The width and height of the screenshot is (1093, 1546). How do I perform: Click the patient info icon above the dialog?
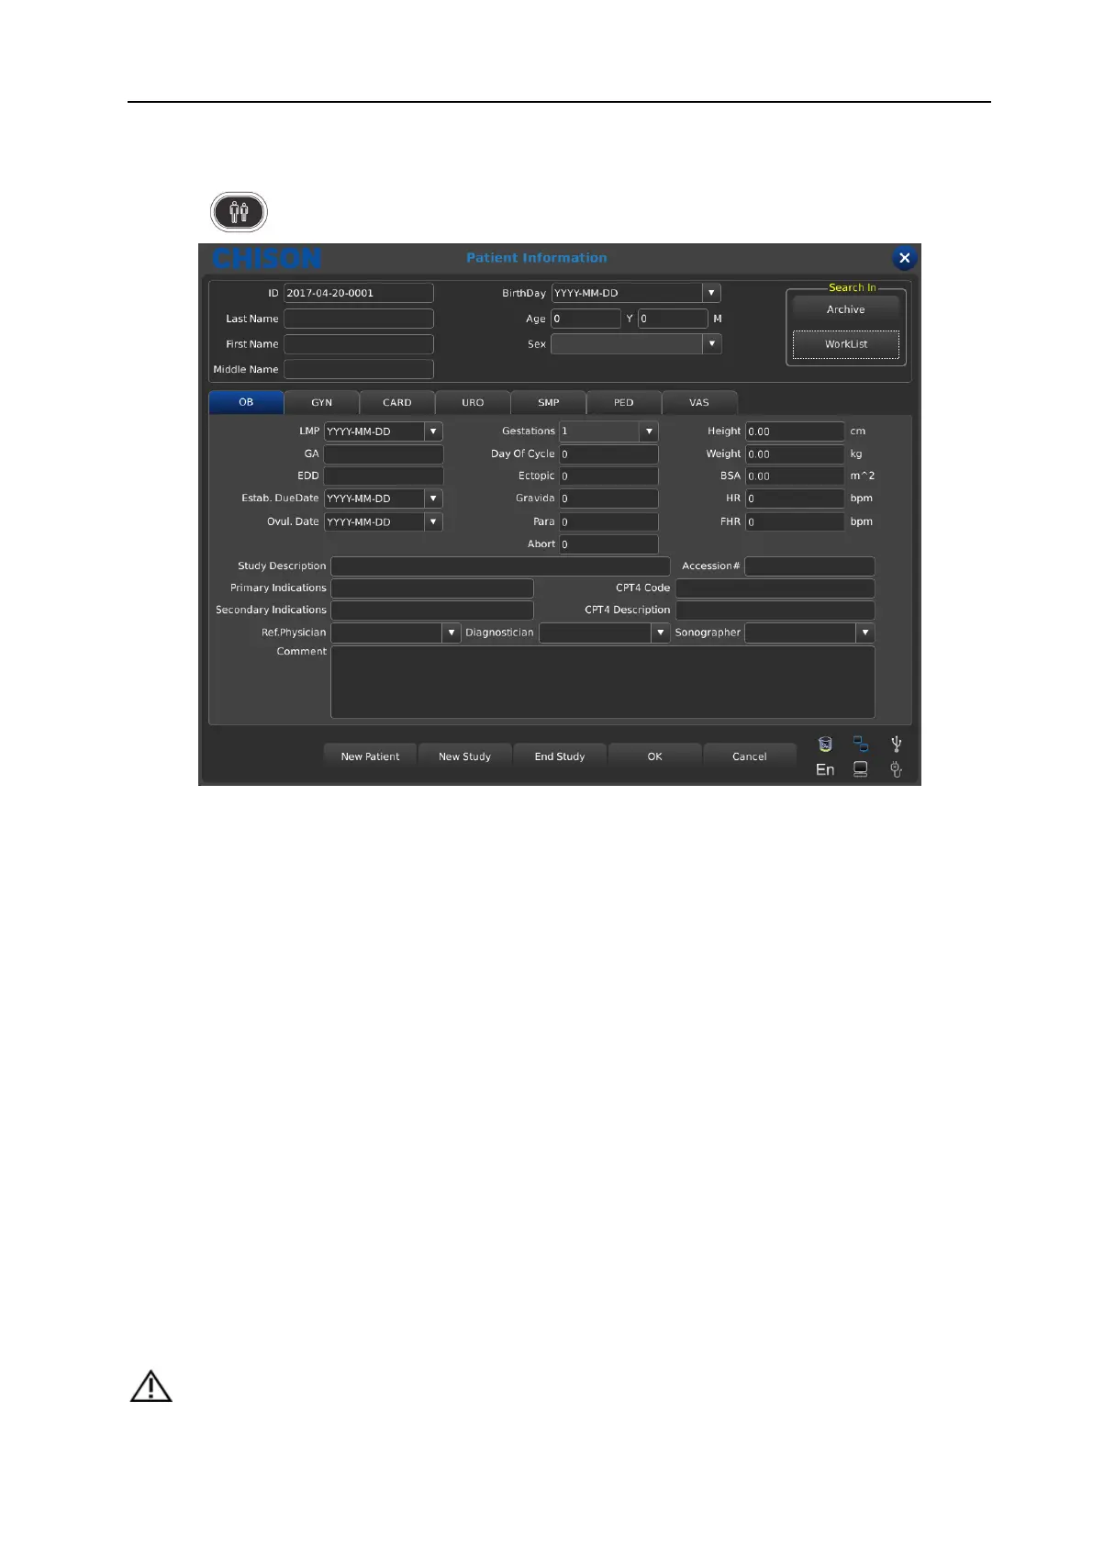(239, 212)
